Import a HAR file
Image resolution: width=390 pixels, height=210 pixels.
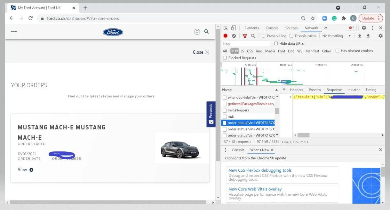click(x=360, y=36)
